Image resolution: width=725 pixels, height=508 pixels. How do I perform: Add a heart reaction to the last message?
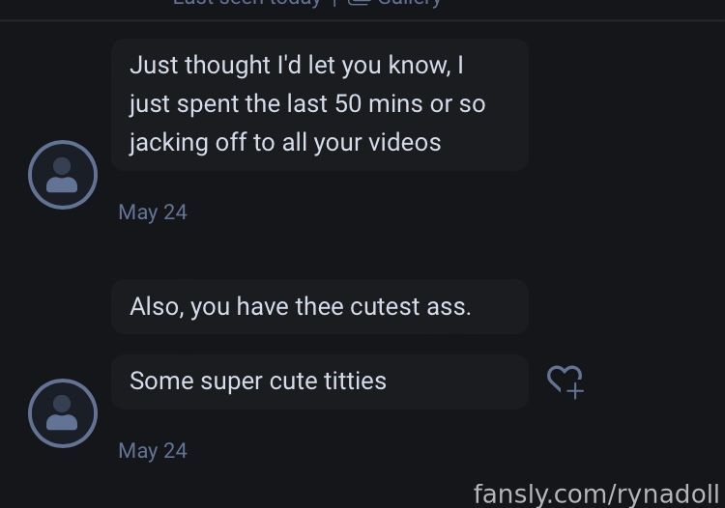[x=565, y=381]
